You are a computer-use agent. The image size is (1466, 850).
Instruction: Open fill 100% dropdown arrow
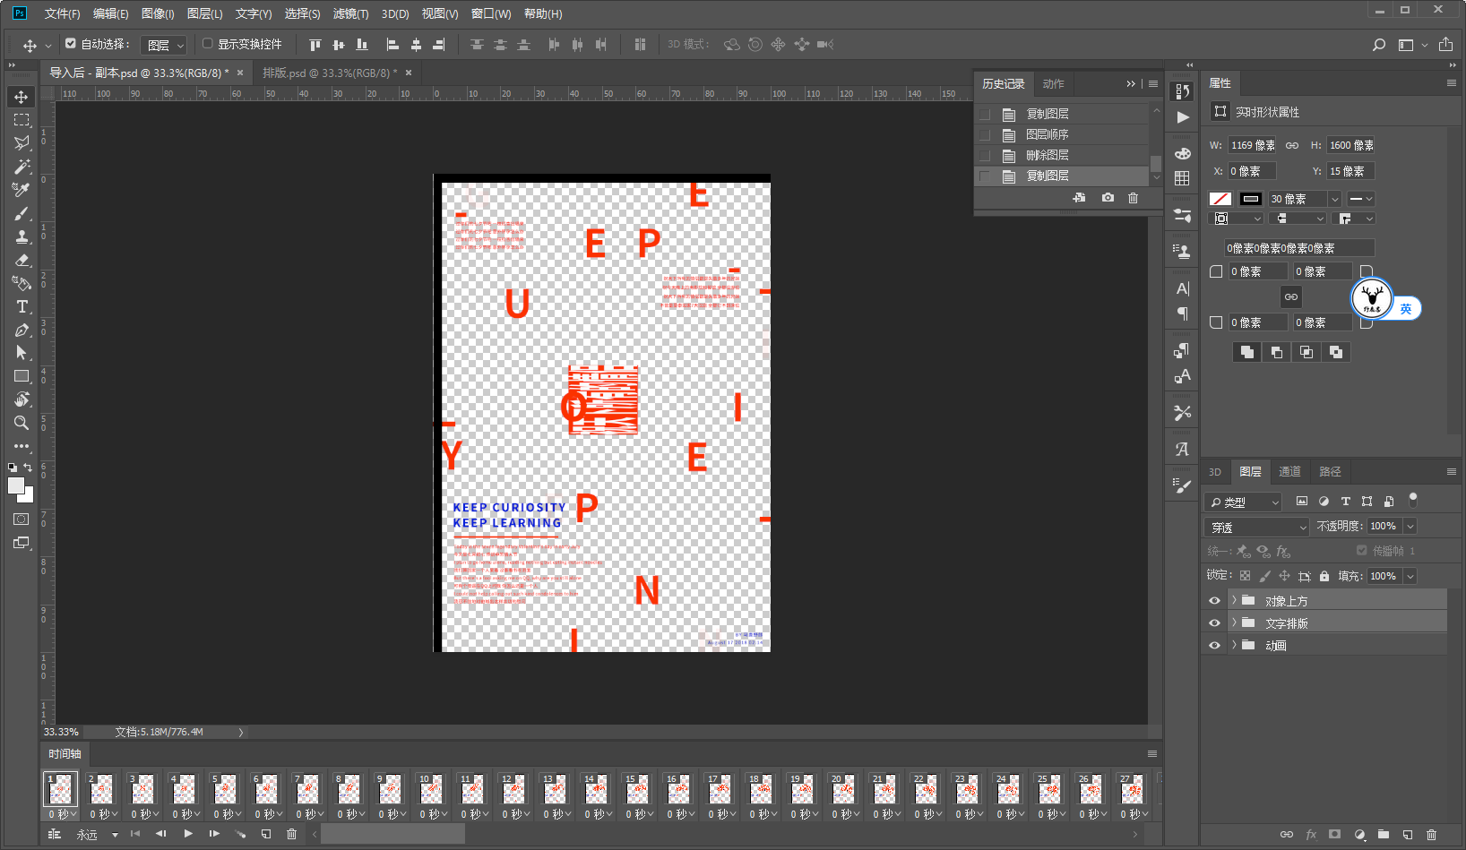pyautogui.click(x=1410, y=576)
